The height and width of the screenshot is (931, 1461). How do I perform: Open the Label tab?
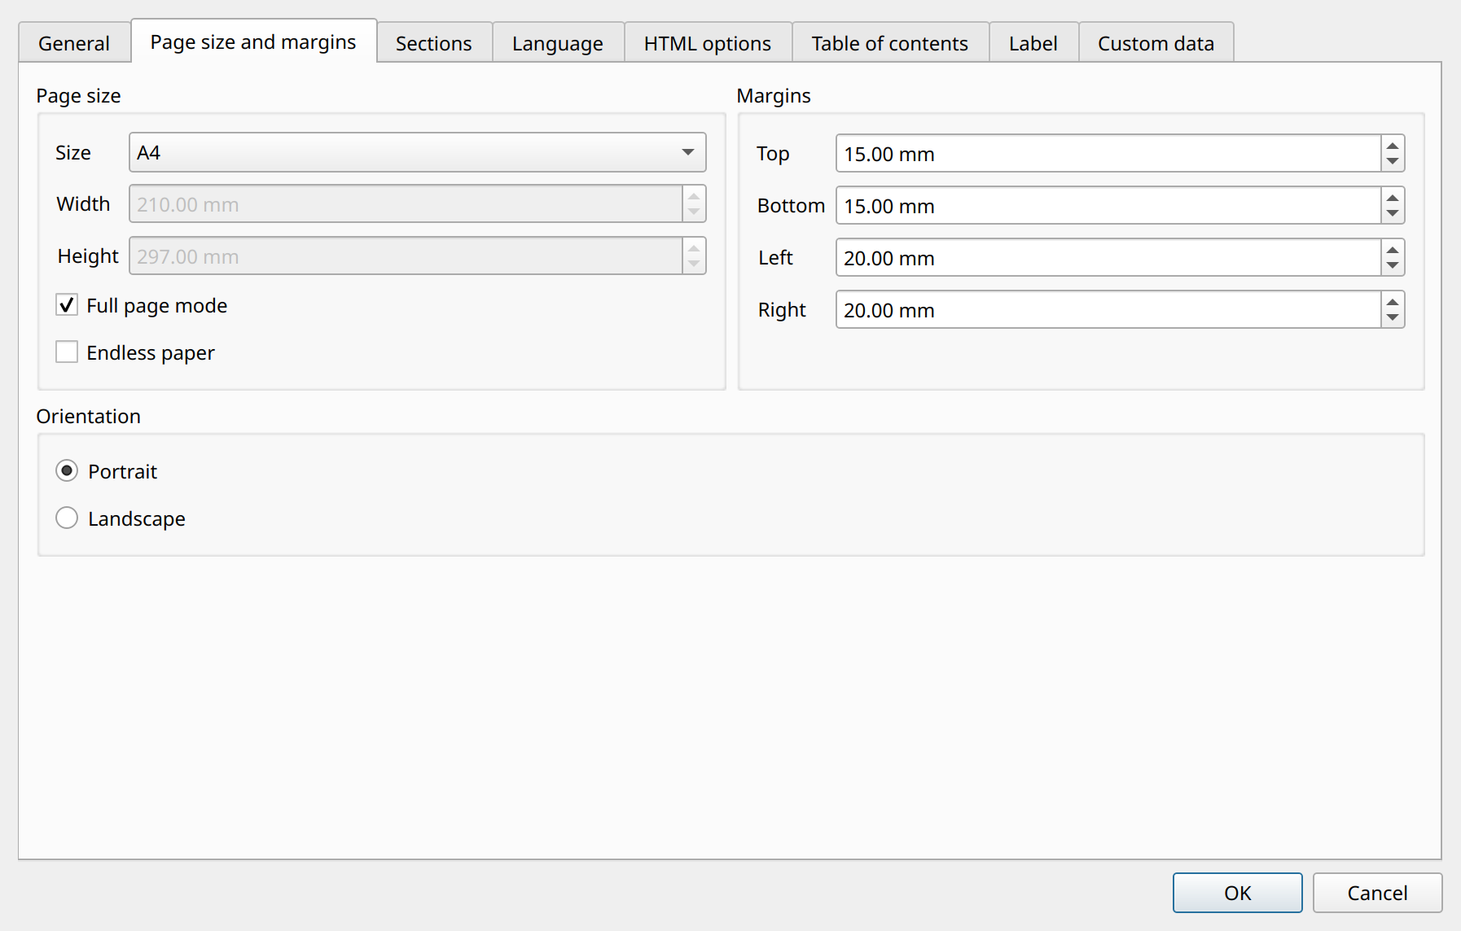coord(1033,43)
